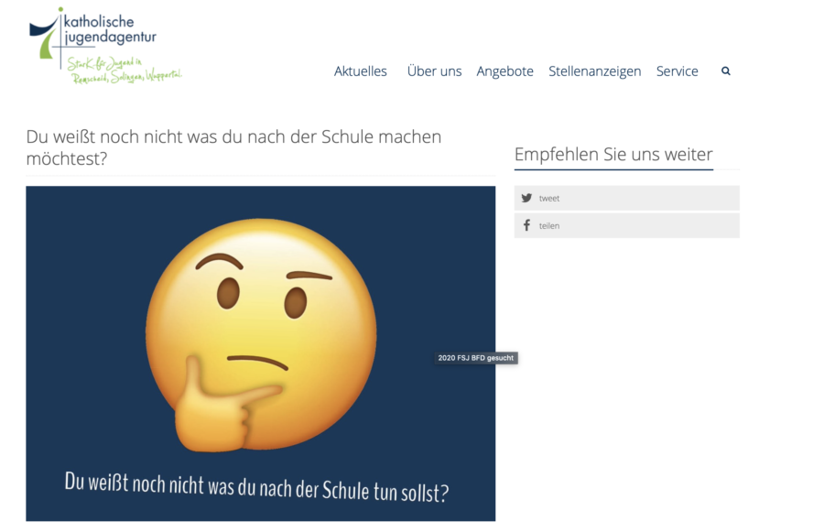
Task: Click the search magnifier icon in navigation
Action: pos(726,71)
